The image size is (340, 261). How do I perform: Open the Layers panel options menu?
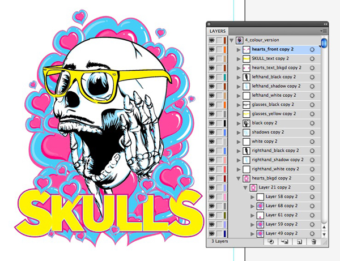click(x=324, y=31)
